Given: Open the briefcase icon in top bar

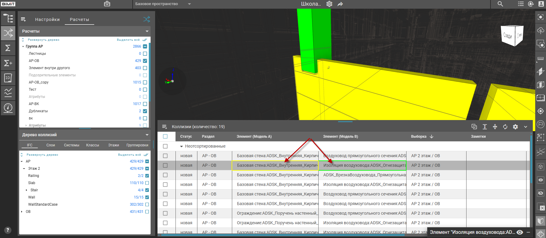Looking at the screenshot, I should point(107,4).
